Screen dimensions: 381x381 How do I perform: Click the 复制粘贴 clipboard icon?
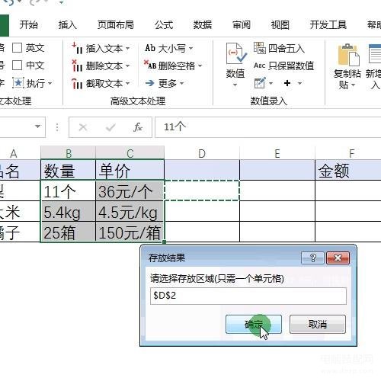click(x=348, y=55)
